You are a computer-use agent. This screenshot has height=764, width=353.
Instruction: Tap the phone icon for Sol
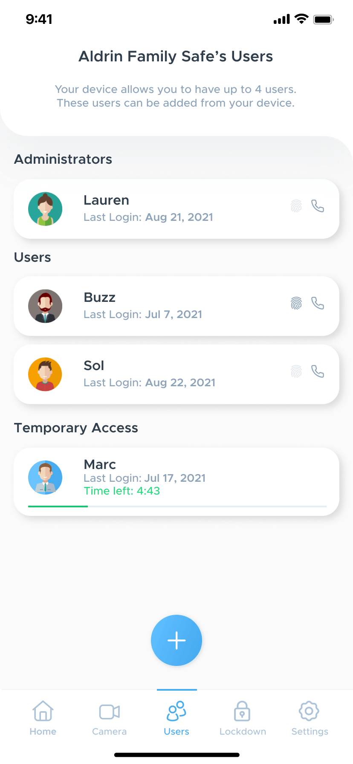click(x=318, y=372)
